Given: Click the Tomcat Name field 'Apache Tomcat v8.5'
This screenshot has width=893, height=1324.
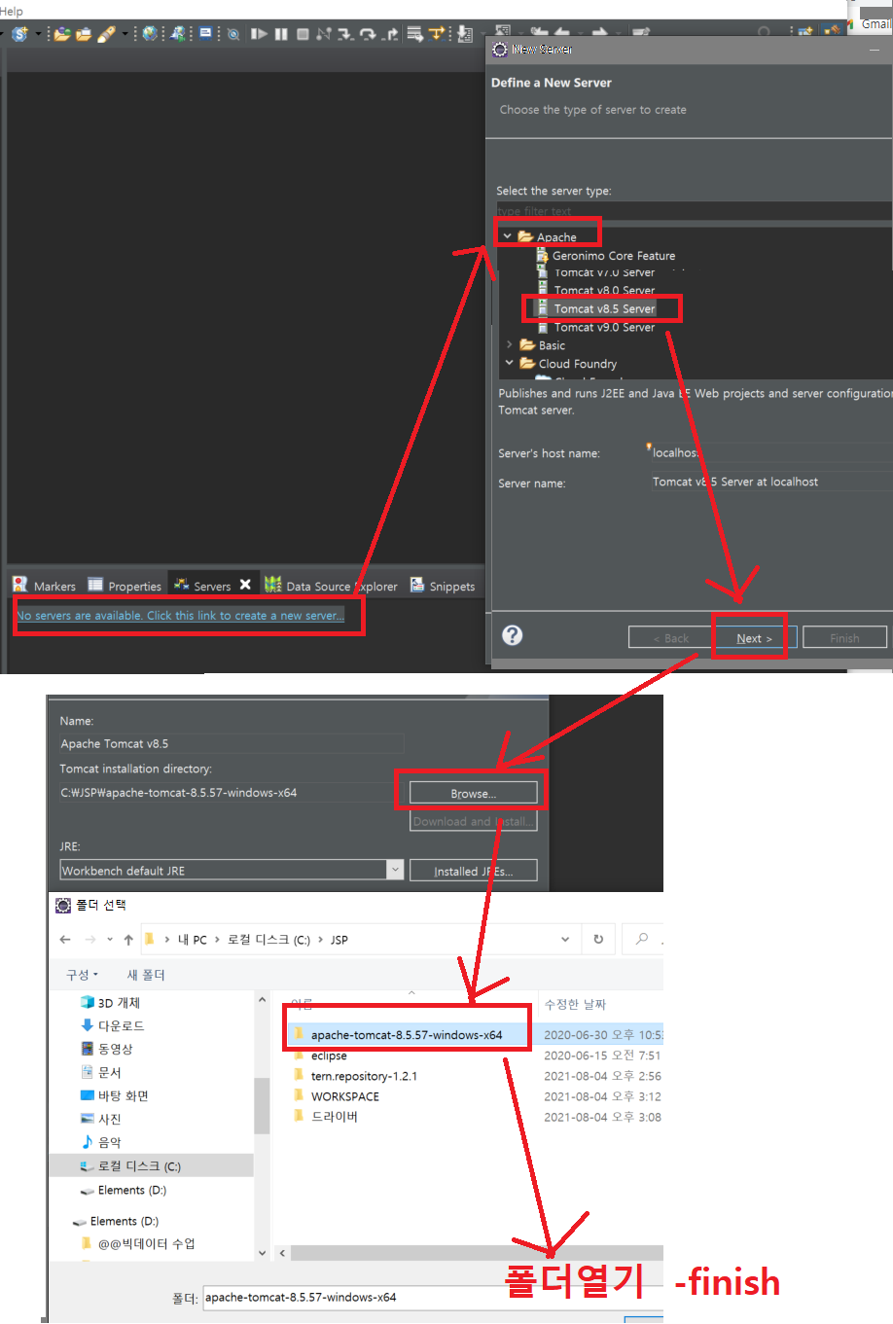Looking at the screenshot, I should pyautogui.click(x=232, y=743).
